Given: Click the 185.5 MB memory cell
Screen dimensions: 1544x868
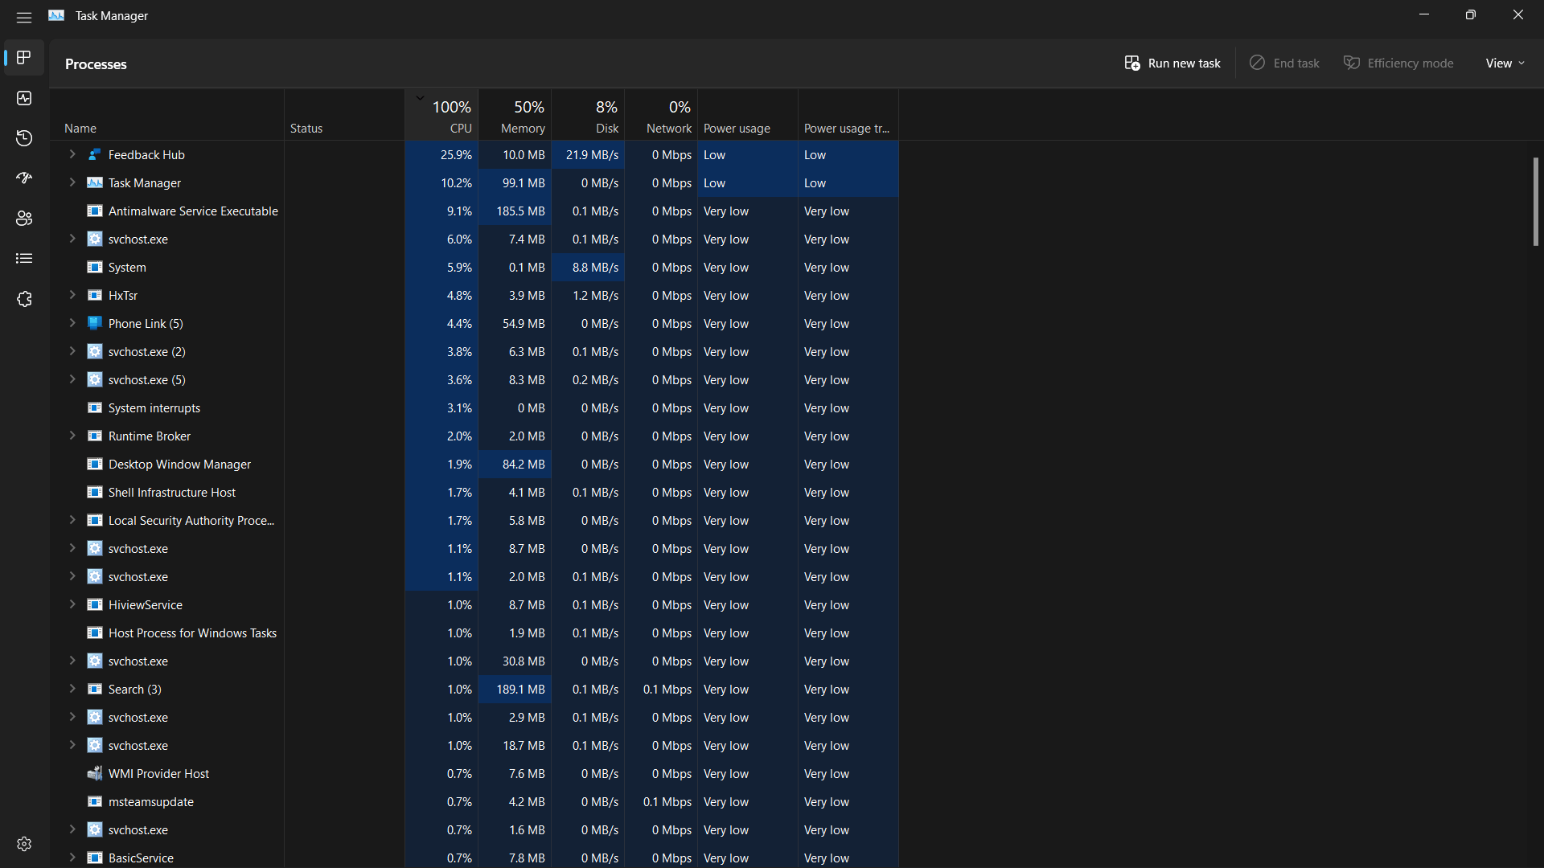Looking at the screenshot, I should (515, 211).
